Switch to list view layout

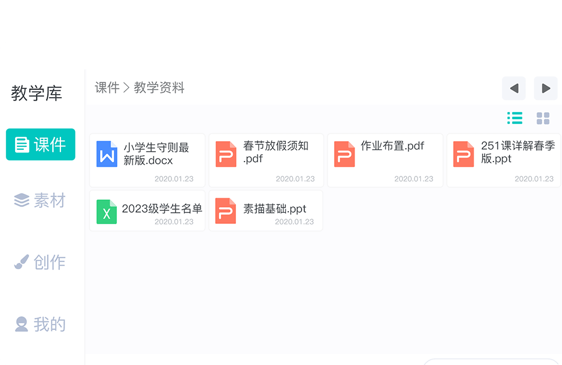click(514, 119)
